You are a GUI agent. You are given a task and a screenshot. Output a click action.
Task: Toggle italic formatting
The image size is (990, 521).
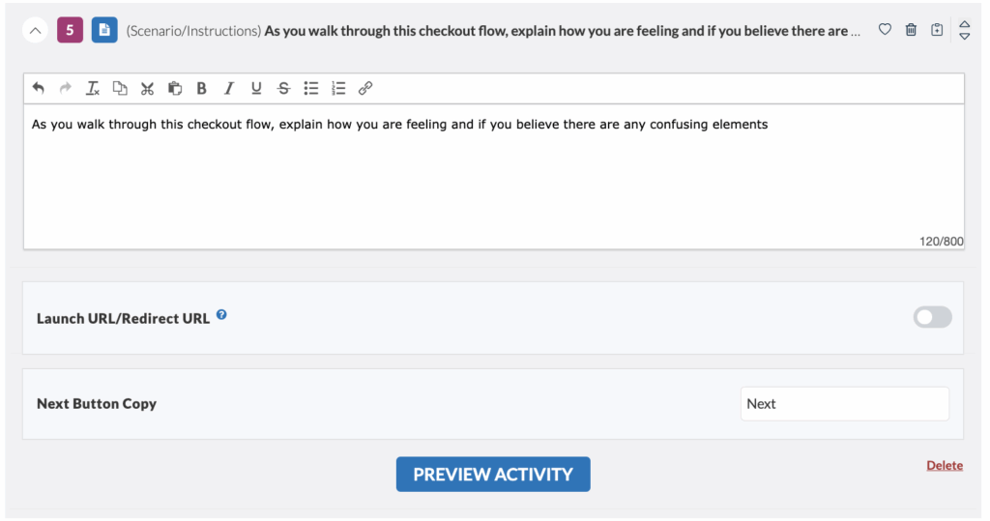pyautogui.click(x=229, y=88)
